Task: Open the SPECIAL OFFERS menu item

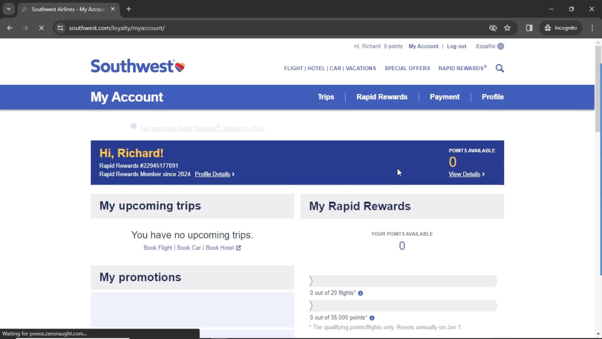Action: [407, 68]
